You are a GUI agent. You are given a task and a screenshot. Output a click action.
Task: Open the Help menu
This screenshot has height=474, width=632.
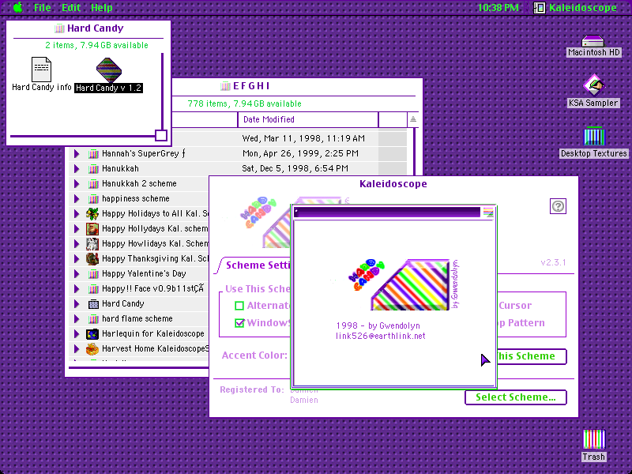point(101,8)
